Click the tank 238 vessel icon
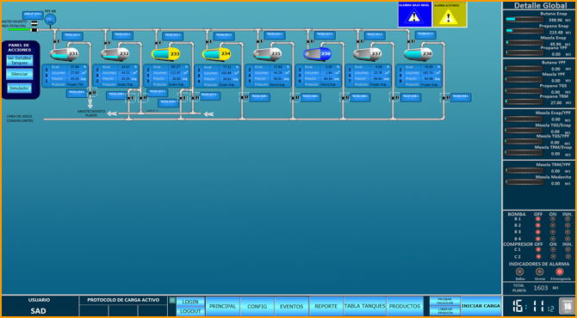The width and height of the screenshot is (577, 318). tap(418, 53)
